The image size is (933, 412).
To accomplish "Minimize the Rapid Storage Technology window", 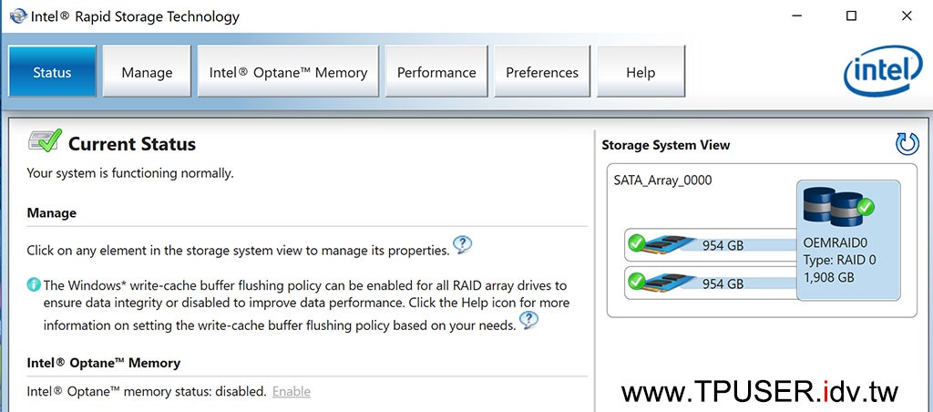I will pyautogui.click(x=796, y=15).
